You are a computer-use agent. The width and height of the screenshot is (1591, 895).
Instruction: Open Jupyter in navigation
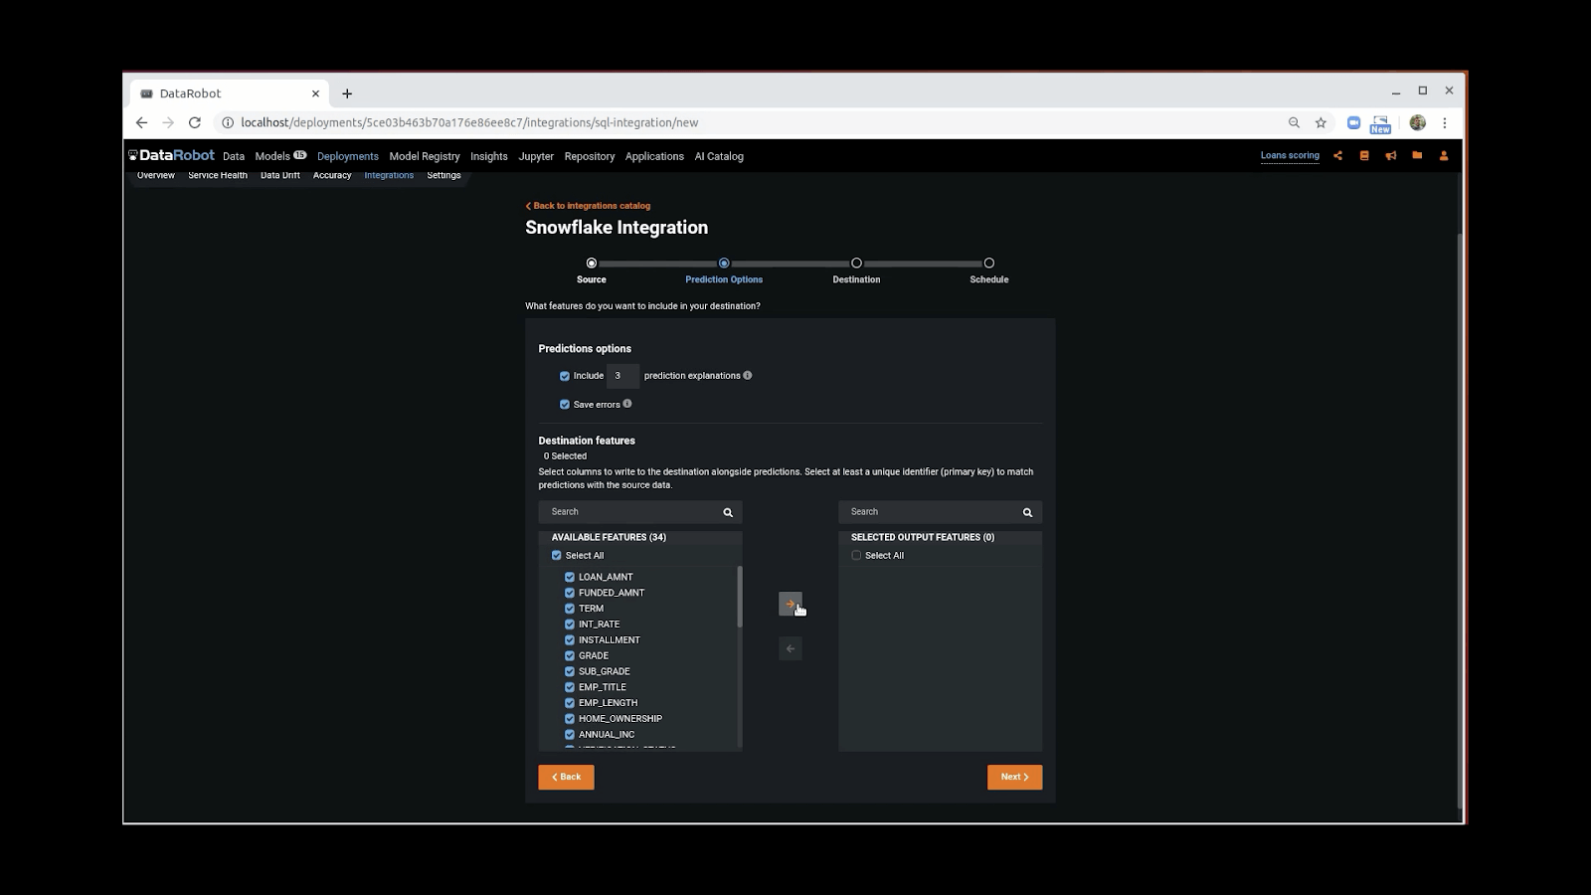click(536, 156)
